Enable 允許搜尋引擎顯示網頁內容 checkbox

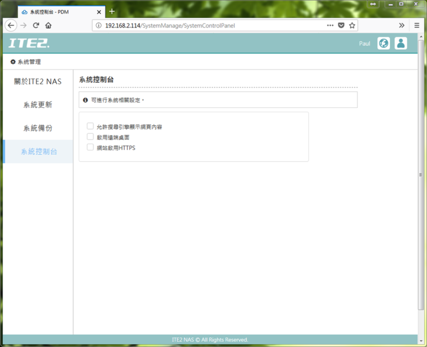tap(90, 126)
